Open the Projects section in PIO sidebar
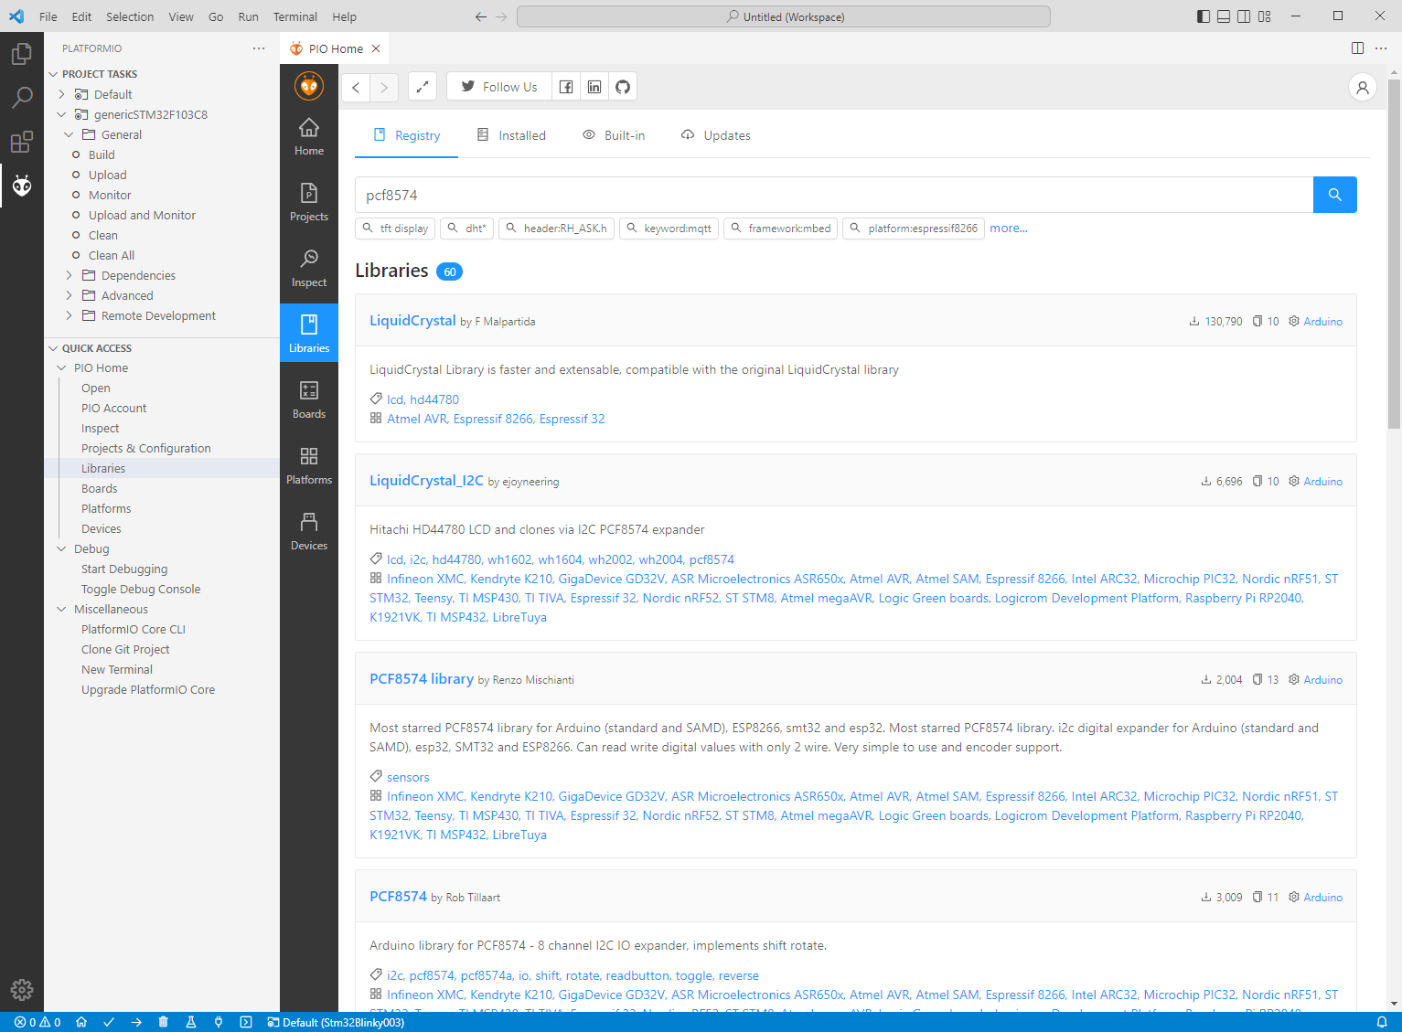Viewport: 1402px width, 1032px height. [x=309, y=203]
